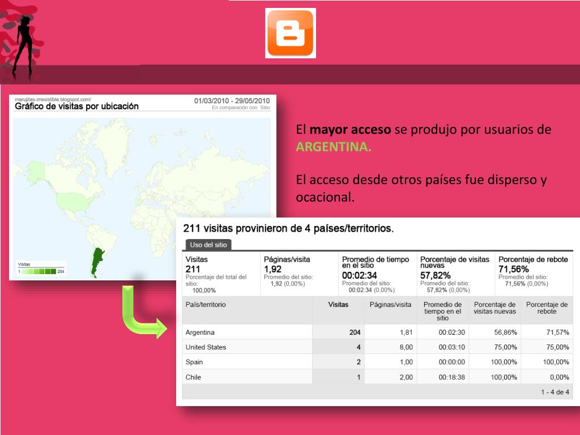The height and width of the screenshot is (435, 580).
Task: Click the 'Gráfico de visitas por ubicación' title
Action: coord(76,106)
